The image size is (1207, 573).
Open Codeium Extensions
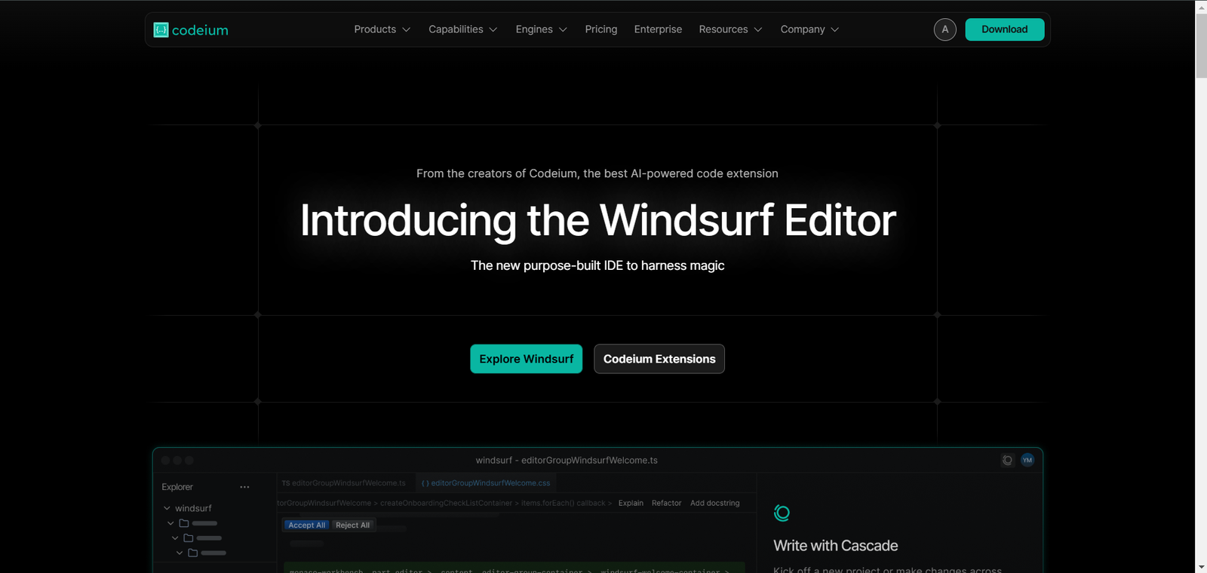pos(659,359)
